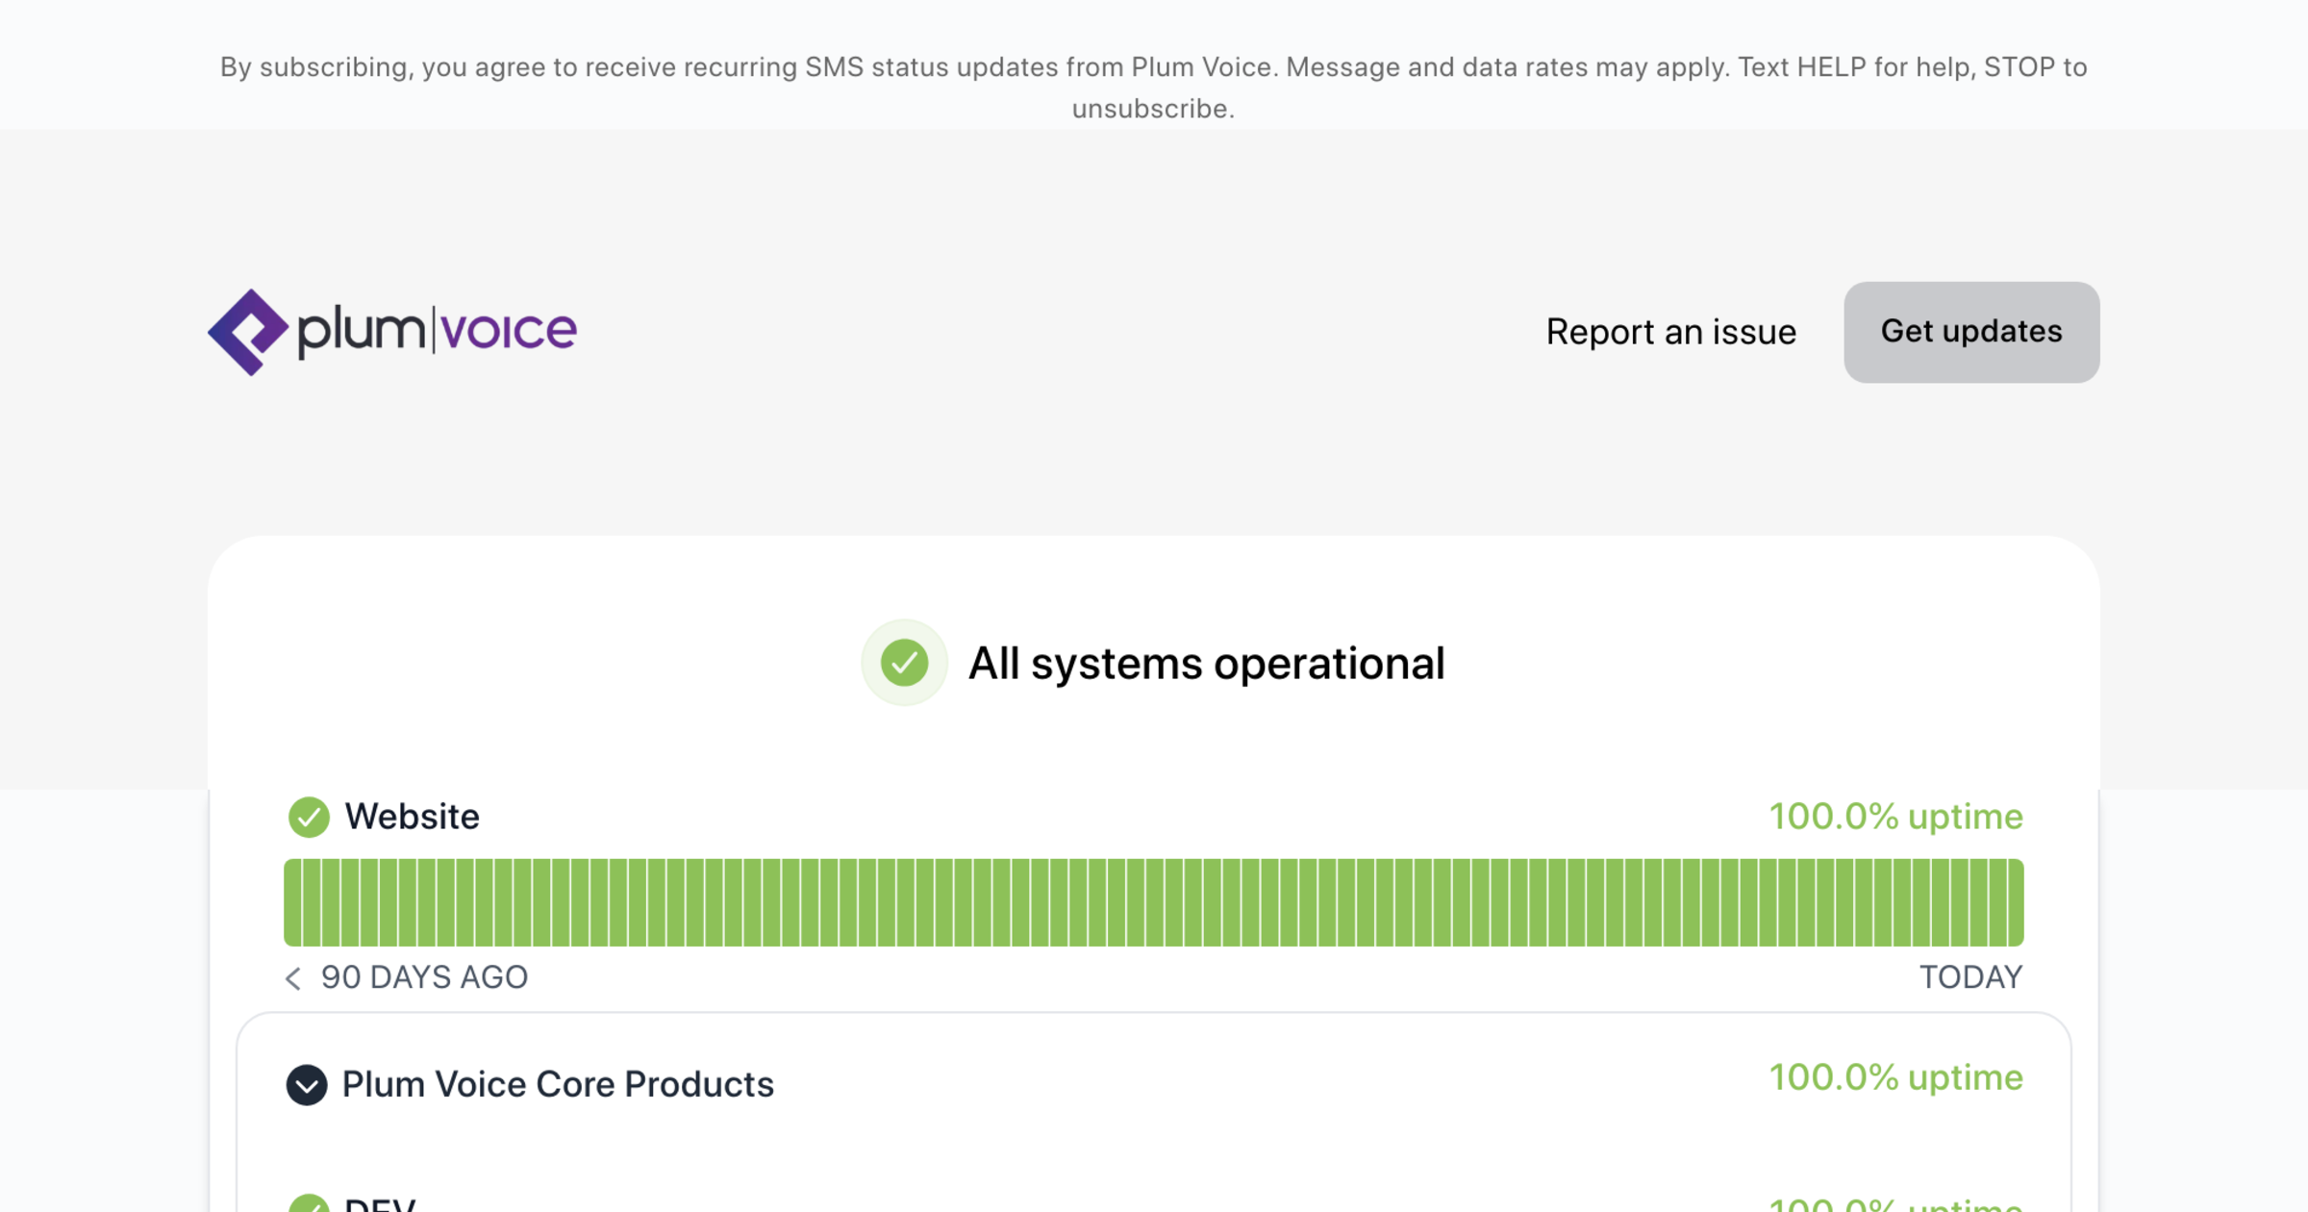
Task: Click the purple diamond mark in the logo
Action: click(248, 330)
